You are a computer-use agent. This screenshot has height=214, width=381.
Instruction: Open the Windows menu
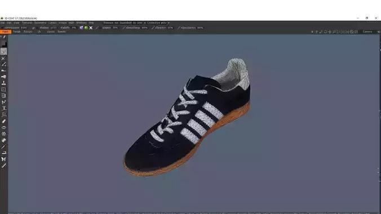(81, 23)
